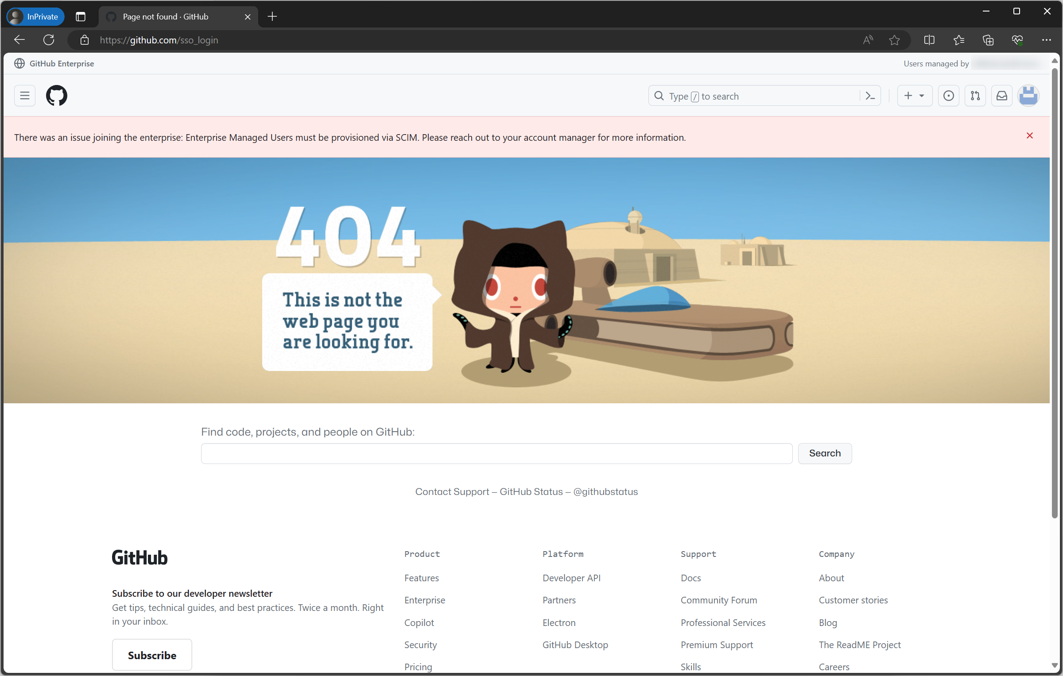Open the Contact Support link
Screen dimensions: 1063x676
452,492
